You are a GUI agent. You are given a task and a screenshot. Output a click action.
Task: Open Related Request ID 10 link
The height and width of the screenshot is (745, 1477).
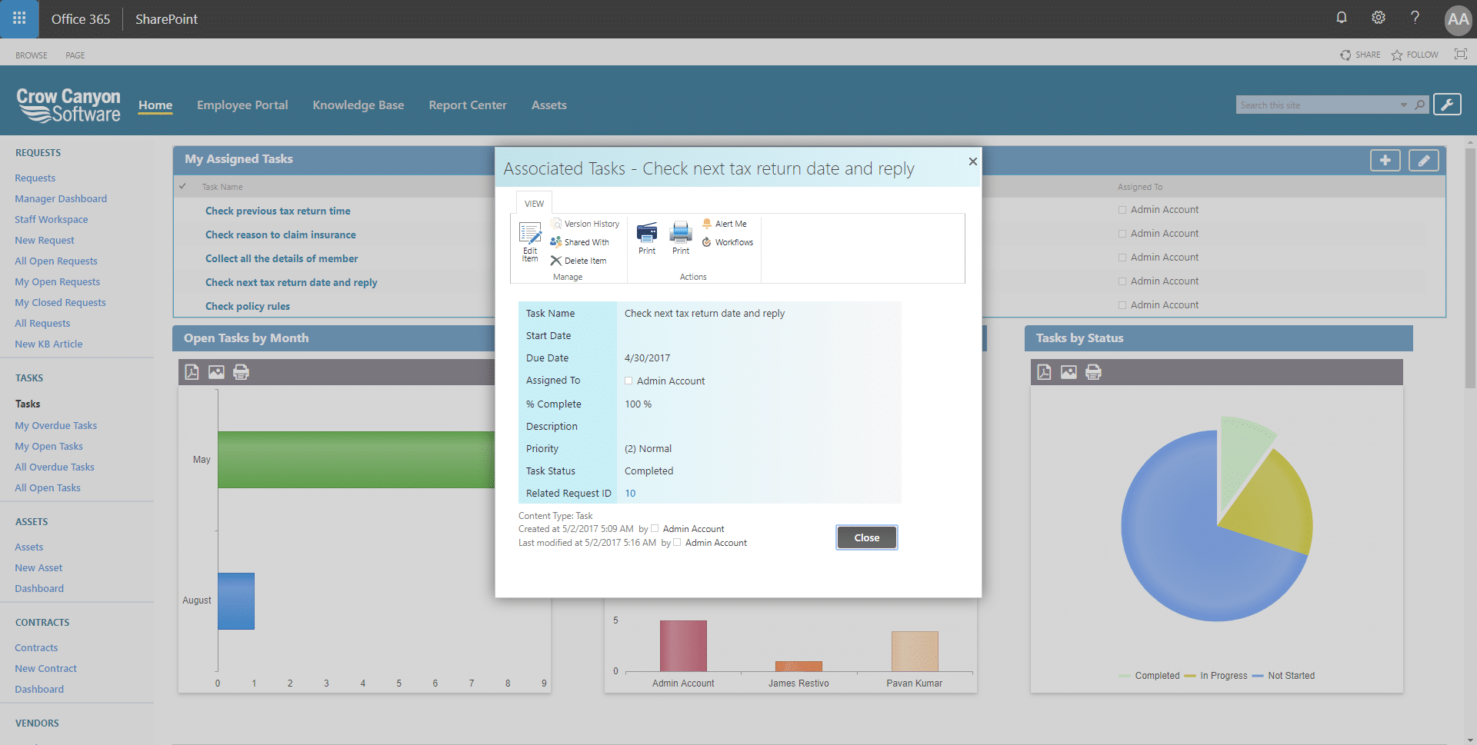point(630,493)
